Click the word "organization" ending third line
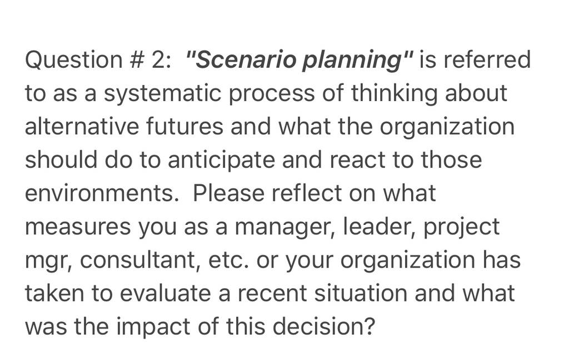The image size is (569, 352). 447,128
